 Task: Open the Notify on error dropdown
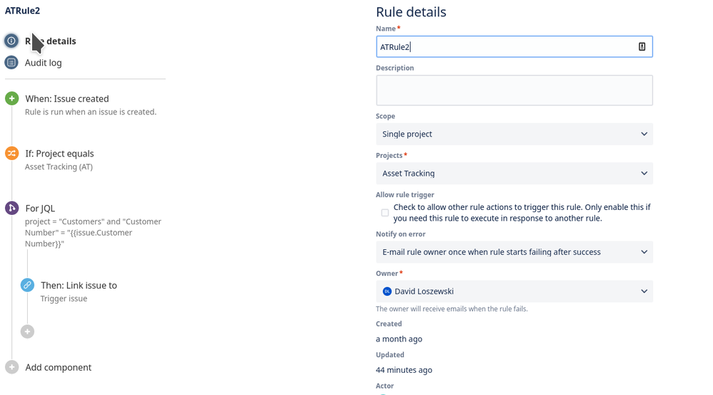point(514,252)
